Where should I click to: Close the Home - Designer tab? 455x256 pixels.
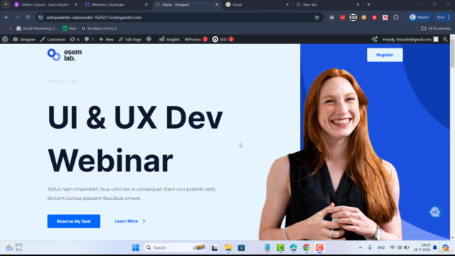pos(217,5)
